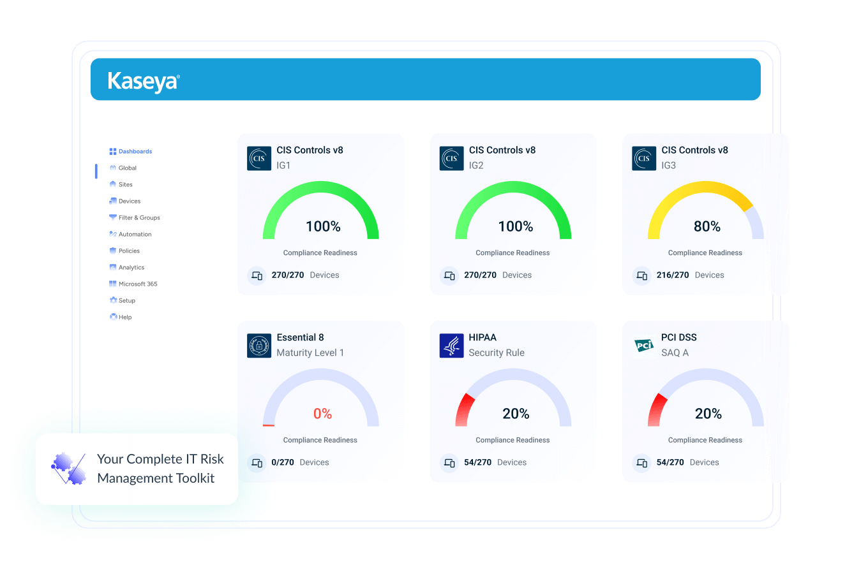Click "Maturity Level 1" subtitle text
Screen dimensions: 868x570
(x=310, y=353)
